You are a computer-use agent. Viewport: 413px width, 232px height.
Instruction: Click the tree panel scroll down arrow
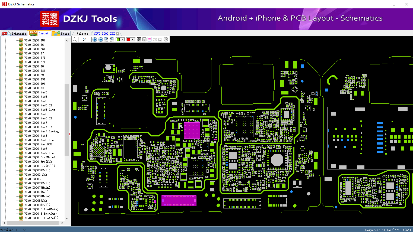[x=66, y=218]
